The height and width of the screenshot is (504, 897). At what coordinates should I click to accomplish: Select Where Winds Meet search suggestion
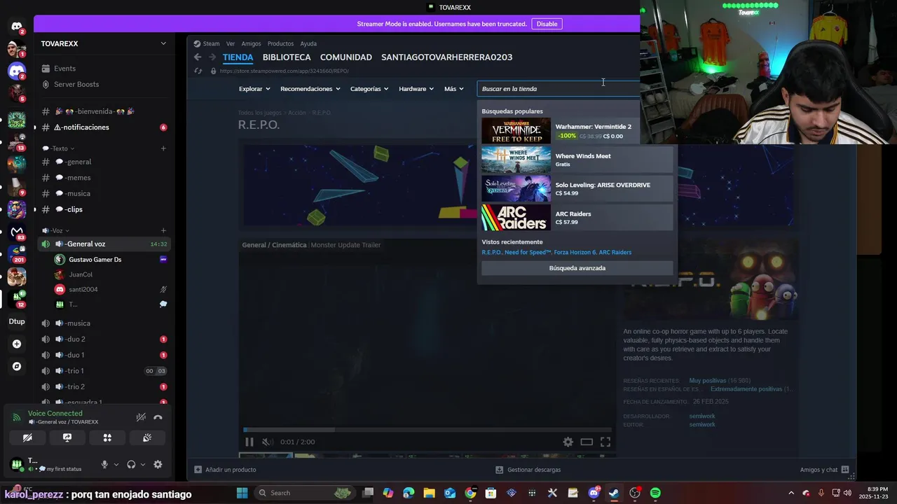[577, 160]
